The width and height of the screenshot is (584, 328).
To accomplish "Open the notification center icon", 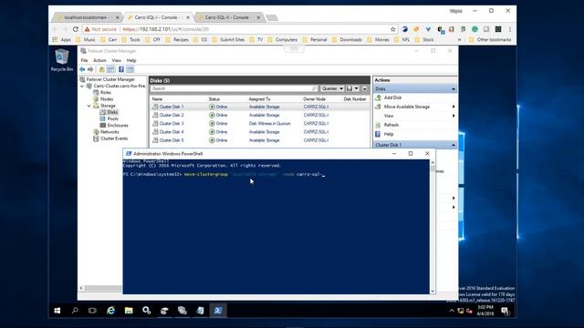I will [505, 311].
